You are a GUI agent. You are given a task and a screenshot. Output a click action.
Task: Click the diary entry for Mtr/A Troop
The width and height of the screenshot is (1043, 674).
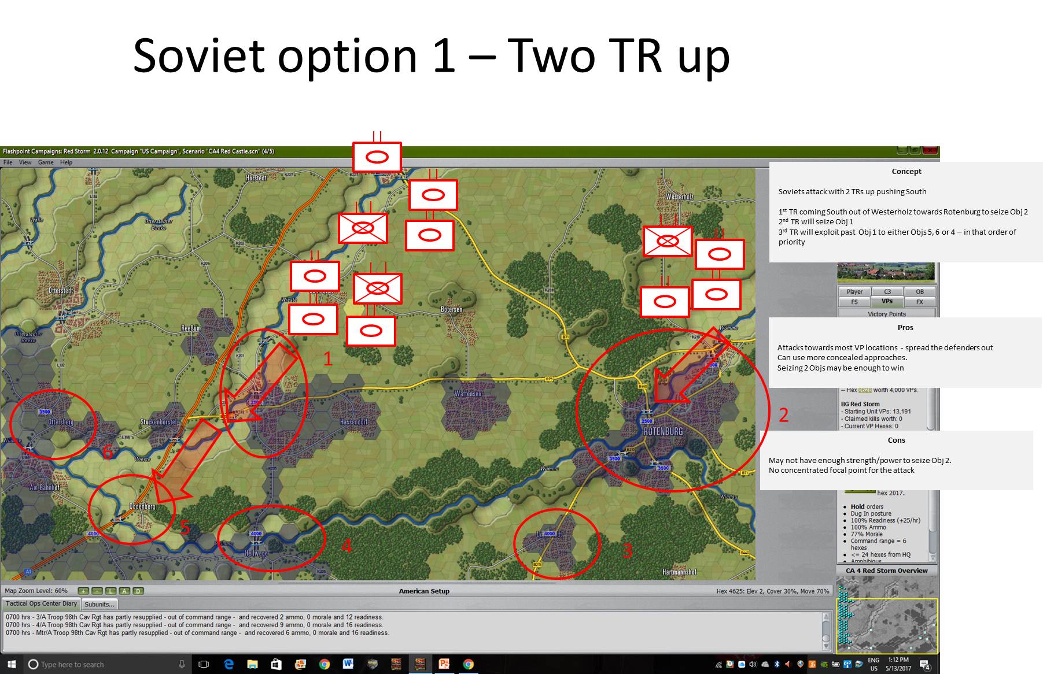click(x=197, y=633)
